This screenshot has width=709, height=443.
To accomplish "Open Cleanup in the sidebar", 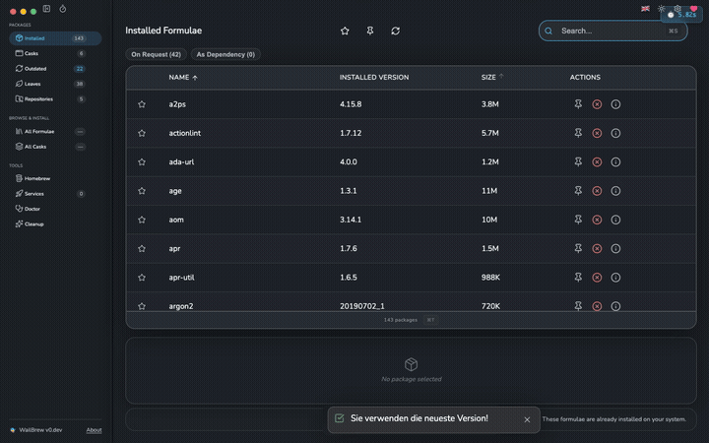I will coord(55,223).
